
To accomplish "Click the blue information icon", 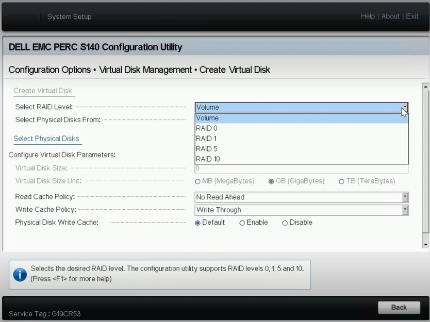I will pos(20,274).
